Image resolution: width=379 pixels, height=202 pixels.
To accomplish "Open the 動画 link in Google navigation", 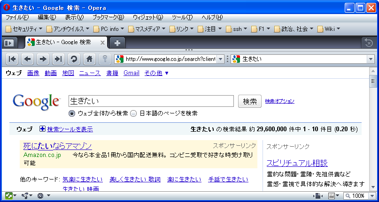I will 51,73.
